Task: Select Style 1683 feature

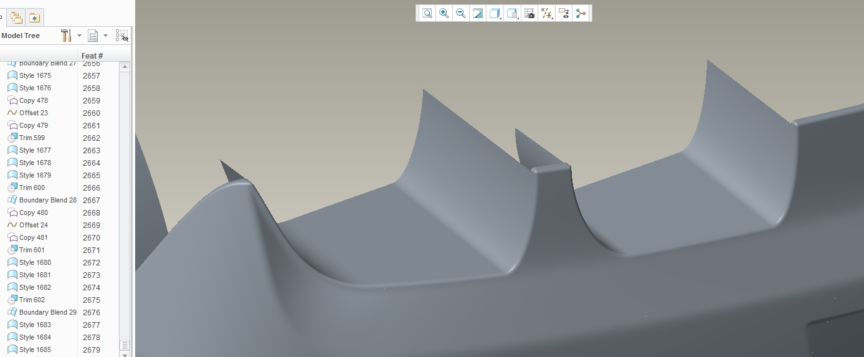Action: pos(35,325)
